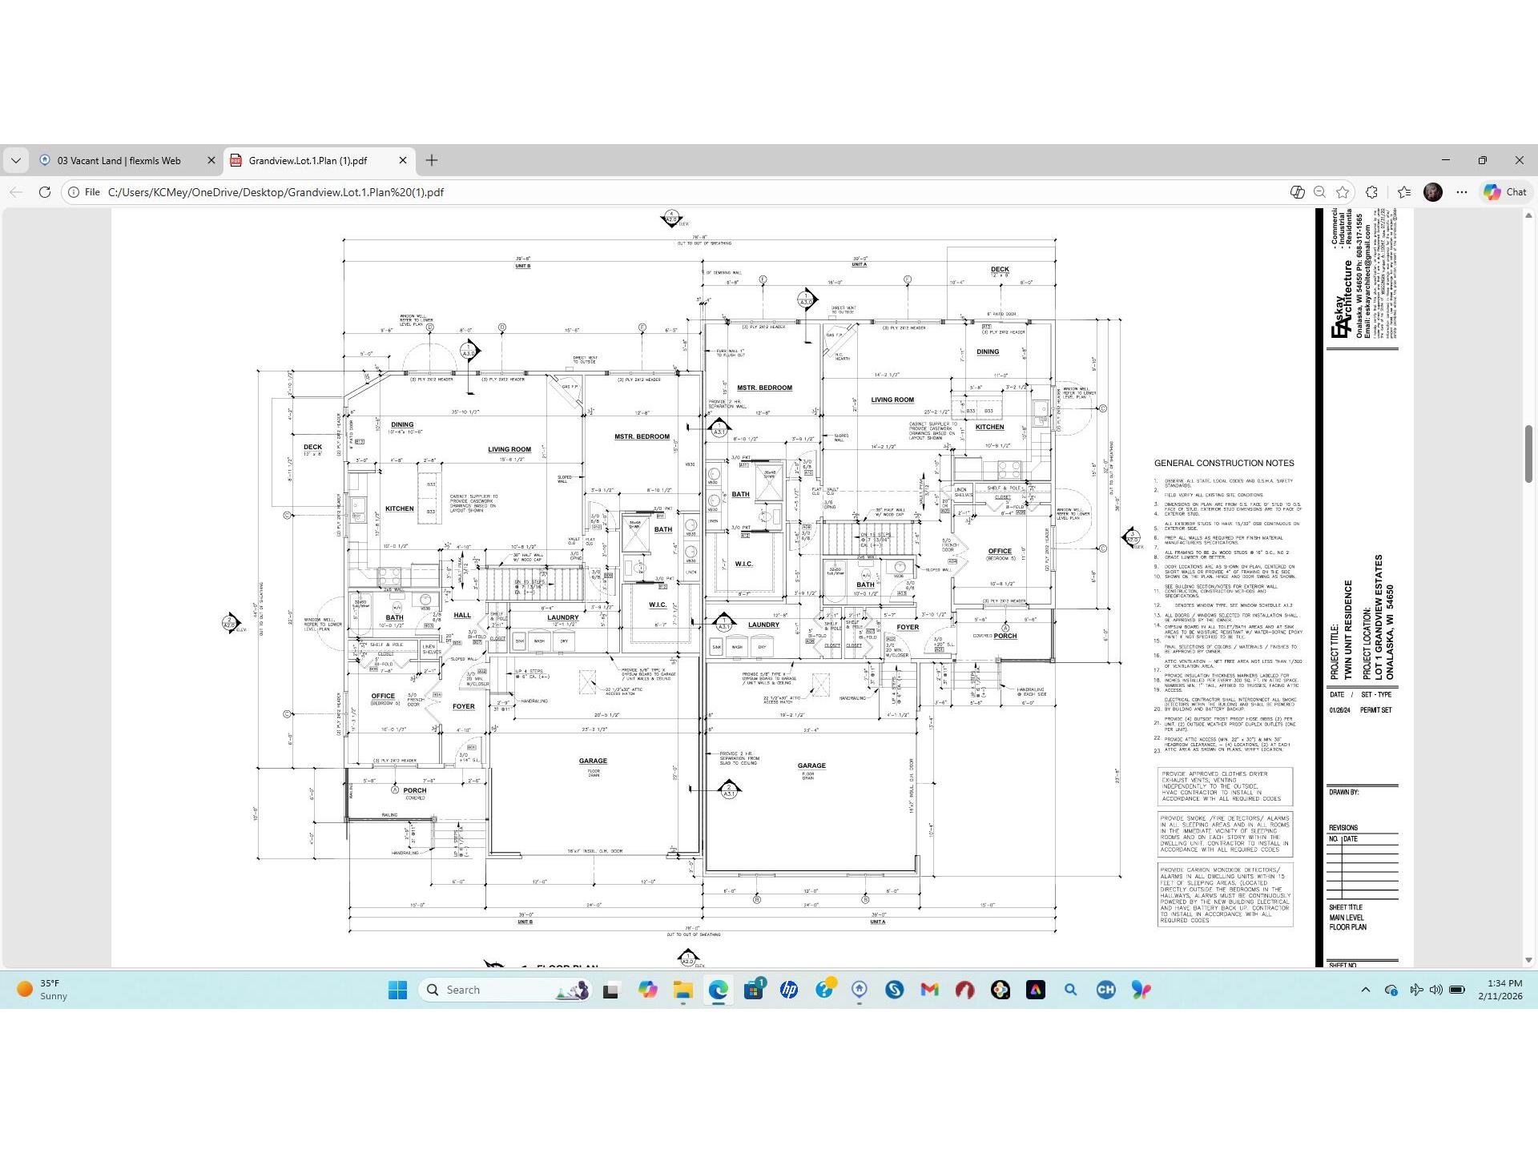Click the vertical scrollbar thumb
The height and width of the screenshot is (1153, 1538).
(x=1528, y=453)
